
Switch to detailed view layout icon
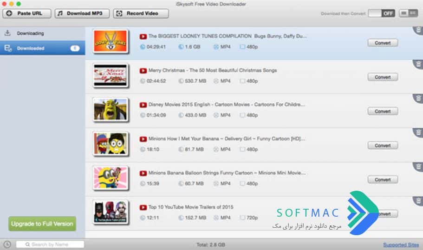tap(413, 13)
